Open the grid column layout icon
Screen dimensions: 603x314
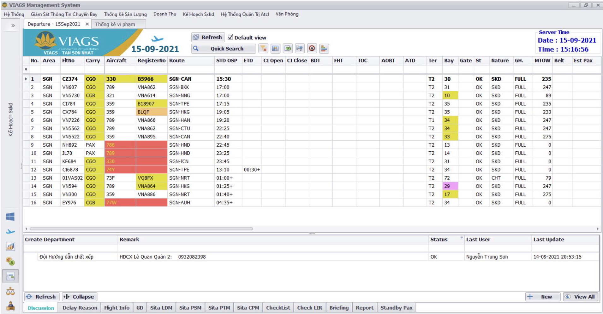pos(275,49)
